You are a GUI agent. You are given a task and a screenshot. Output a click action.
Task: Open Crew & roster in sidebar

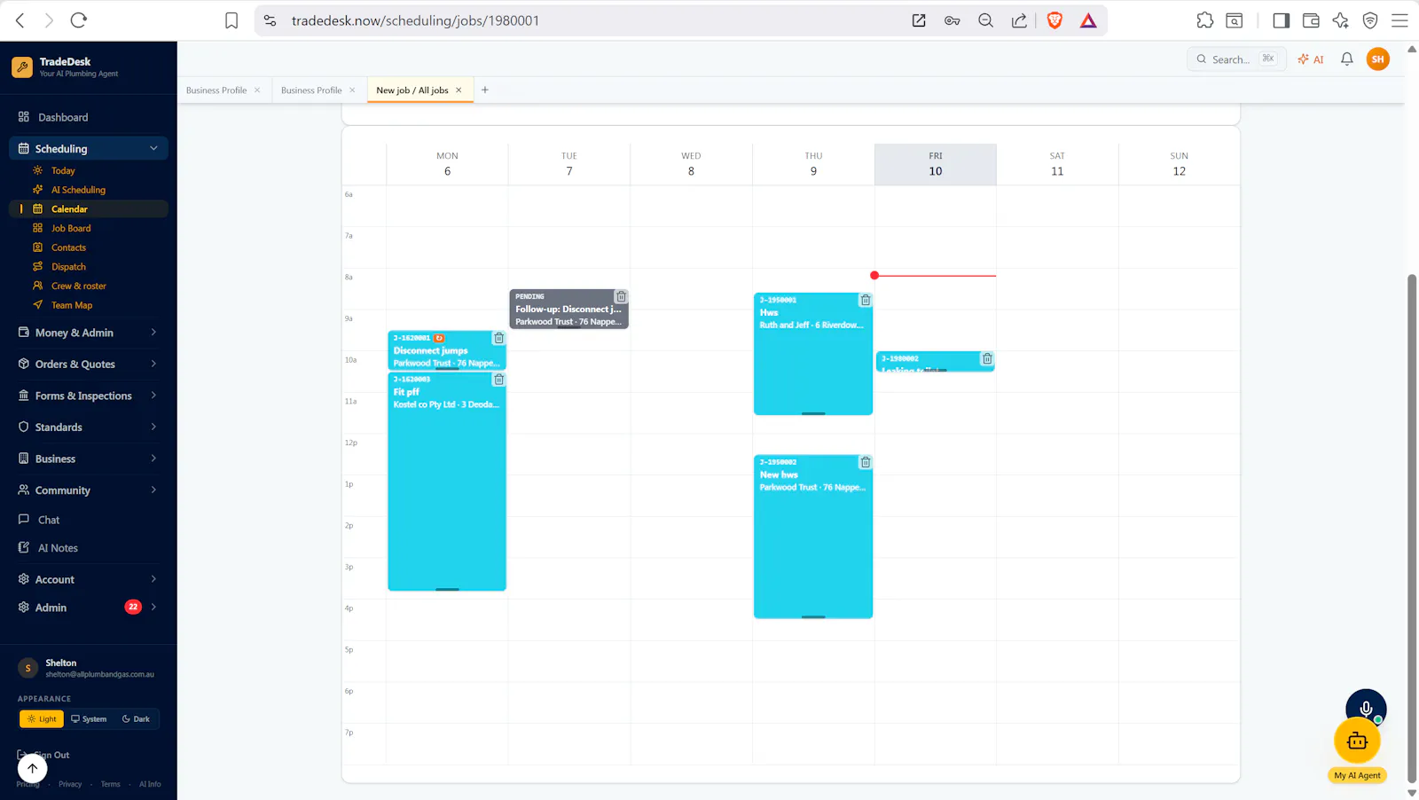(x=78, y=286)
